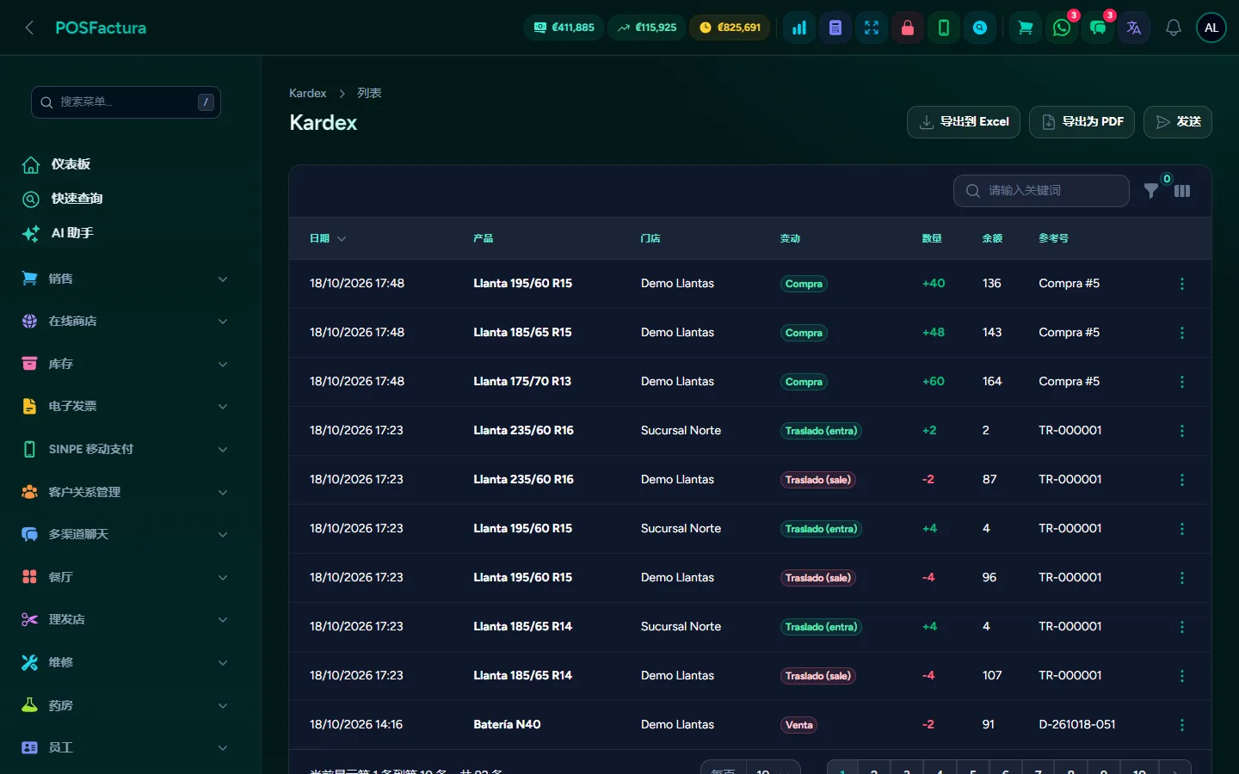Open the shopping cart icon

pos(1026,28)
